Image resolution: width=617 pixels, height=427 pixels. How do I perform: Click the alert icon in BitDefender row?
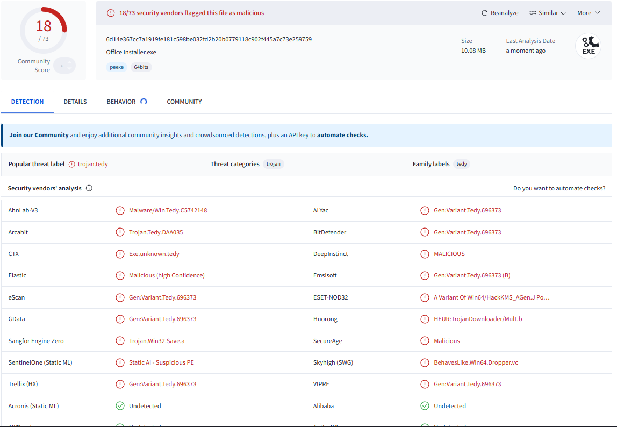pyautogui.click(x=425, y=232)
